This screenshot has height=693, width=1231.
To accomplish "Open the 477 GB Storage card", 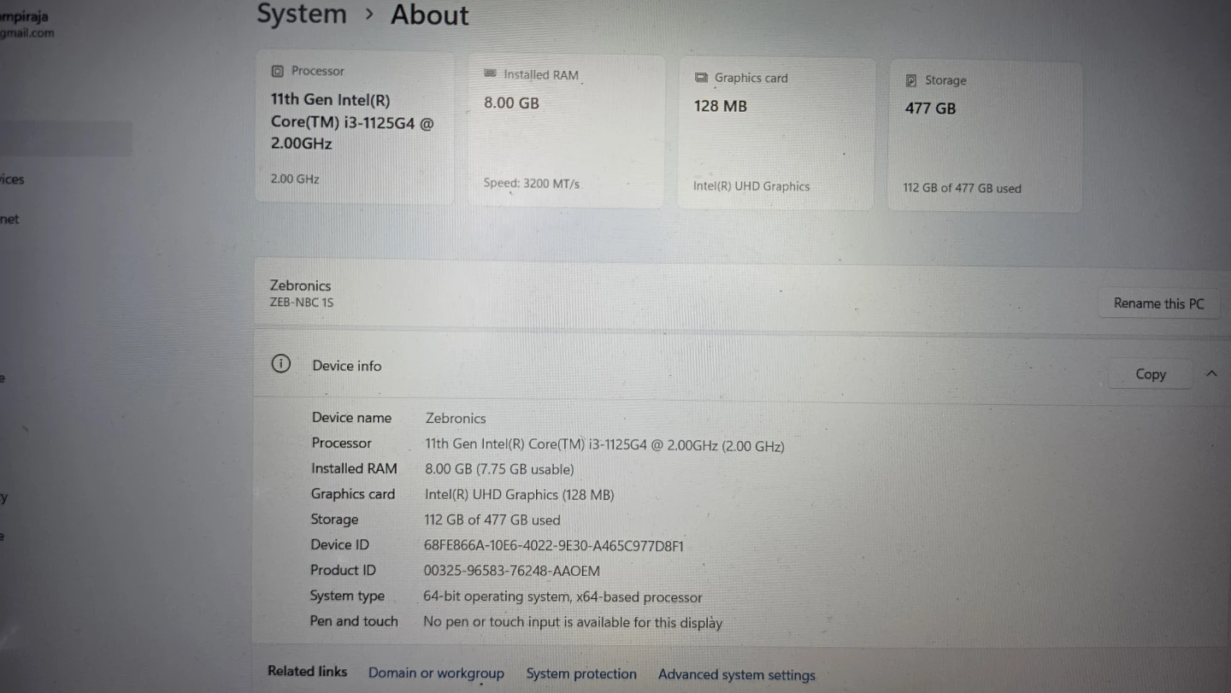I will coord(985,137).
